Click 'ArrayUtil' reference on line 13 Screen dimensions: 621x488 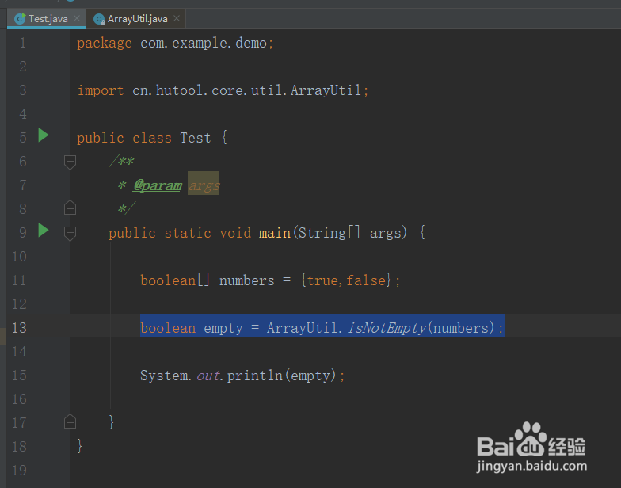pyautogui.click(x=303, y=328)
